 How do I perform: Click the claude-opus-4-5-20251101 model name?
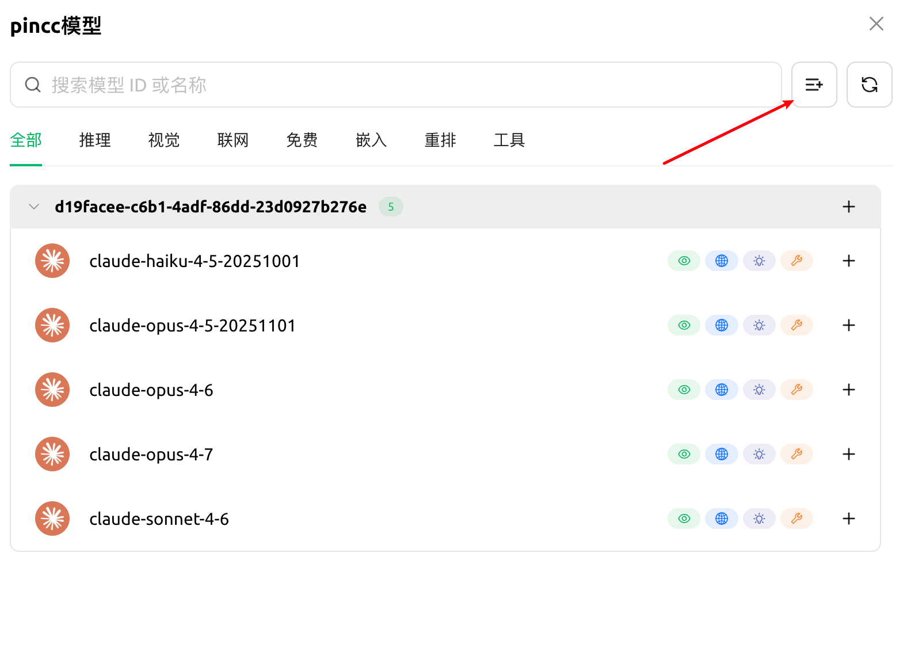(192, 326)
